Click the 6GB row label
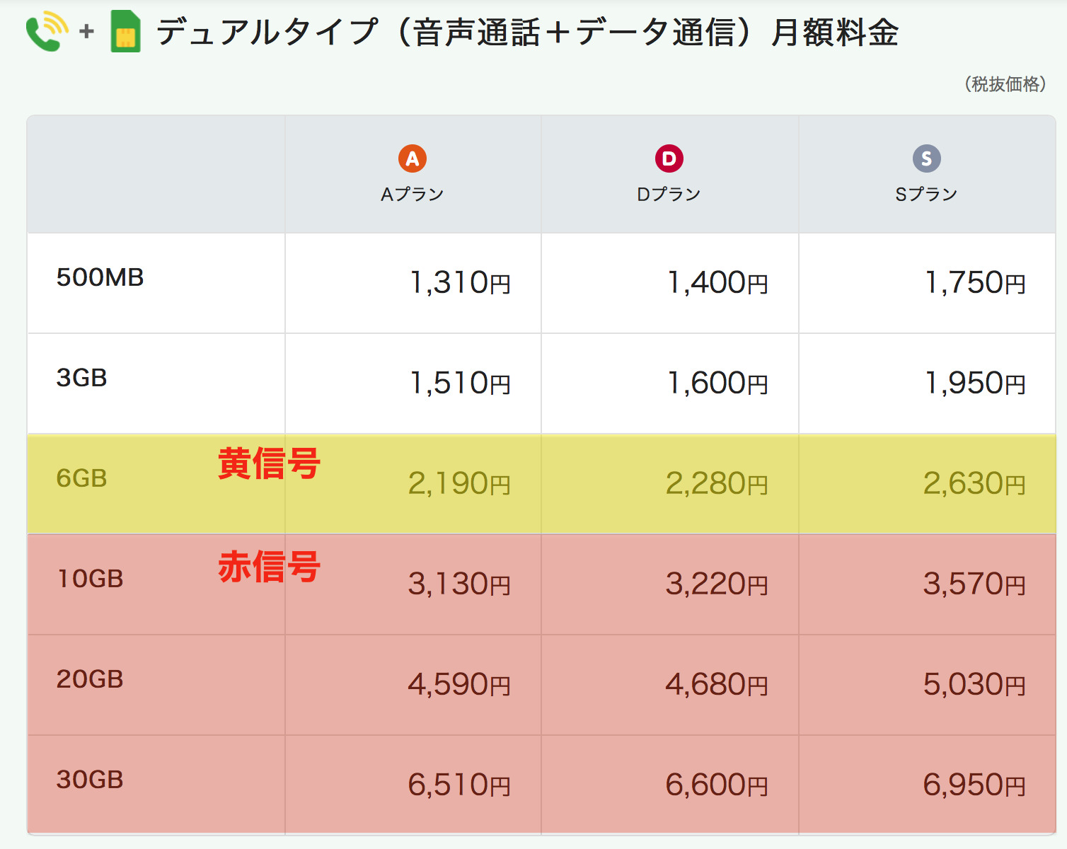The image size is (1067, 849). (x=81, y=478)
